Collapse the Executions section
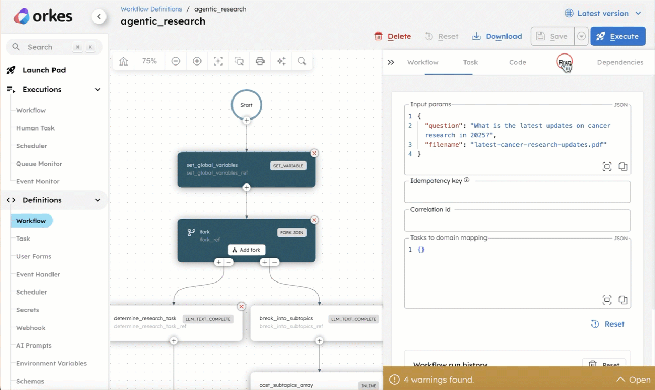The width and height of the screenshot is (655, 390). 98,90
